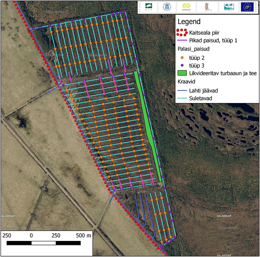This screenshot has height=257, width=260.
Task: Click the round university seal logo
Action: click(x=167, y=7)
